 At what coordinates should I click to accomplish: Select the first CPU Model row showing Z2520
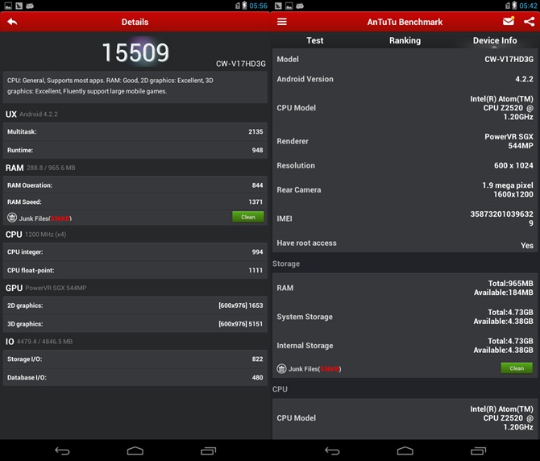coord(405,108)
